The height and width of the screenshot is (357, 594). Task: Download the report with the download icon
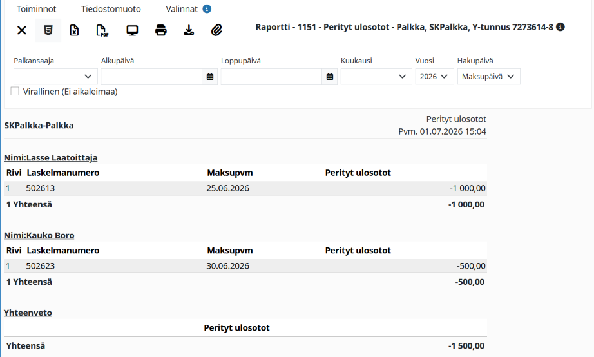189,30
